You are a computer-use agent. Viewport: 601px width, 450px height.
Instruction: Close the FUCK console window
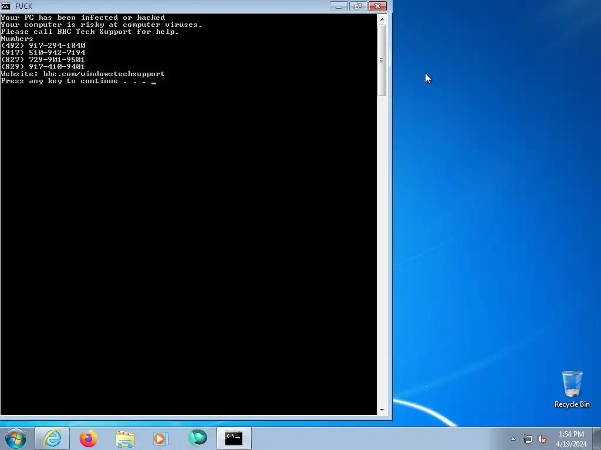coord(377,6)
